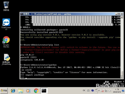The height and width of the screenshot is (94, 125).
Task: Click the system clock showing 2018/4/9
Action: click(117, 91)
